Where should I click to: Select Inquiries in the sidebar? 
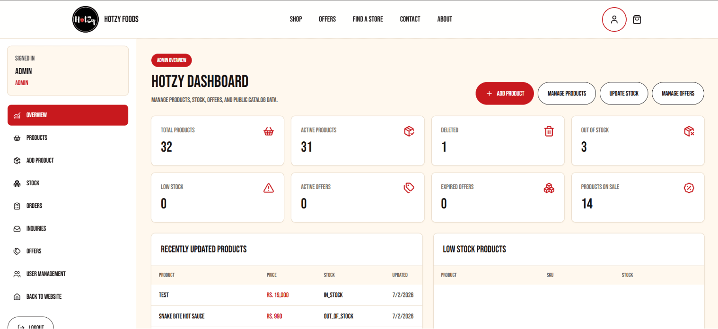click(68, 229)
